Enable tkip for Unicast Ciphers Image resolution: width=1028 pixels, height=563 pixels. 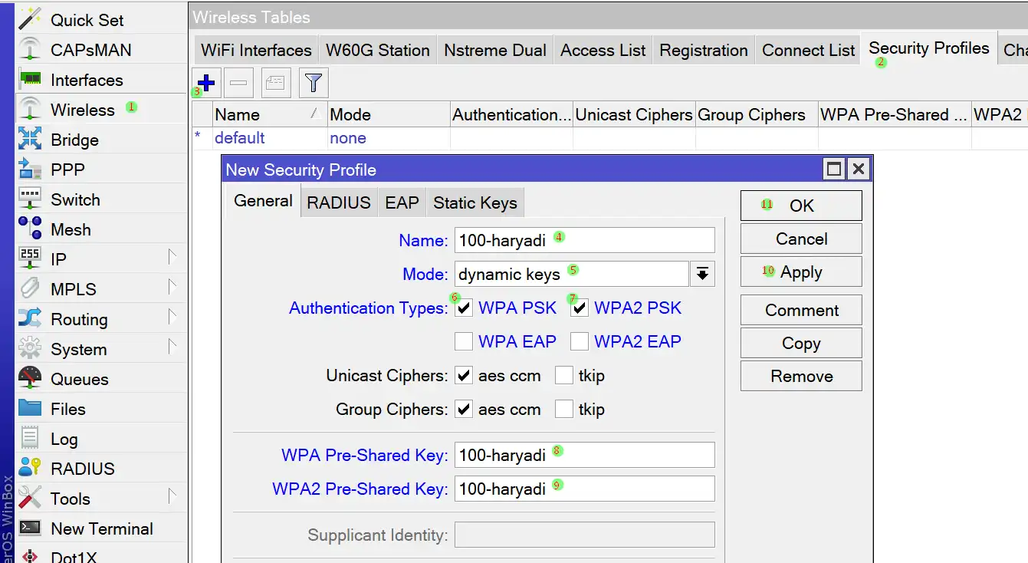564,376
